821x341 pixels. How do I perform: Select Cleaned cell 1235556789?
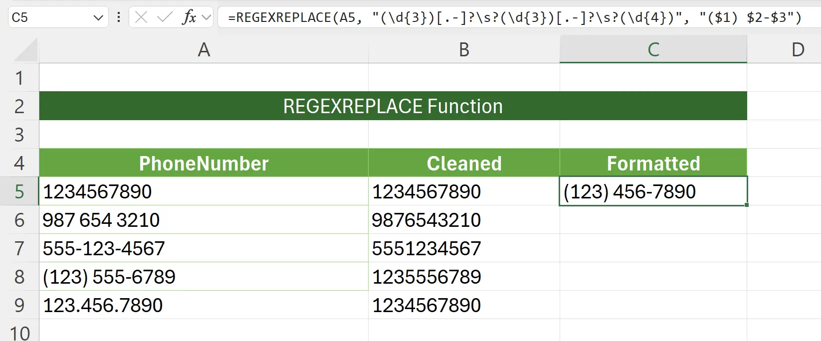pyautogui.click(x=464, y=277)
